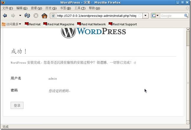Click the throbber activity icon in the menu bar
Image resolution: width=191 pixels, height=130 pixels.
coord(187,8)
